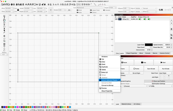173x111 pixels.
Task: Open the GRBL device dropdown
Action: coord(160,86)
